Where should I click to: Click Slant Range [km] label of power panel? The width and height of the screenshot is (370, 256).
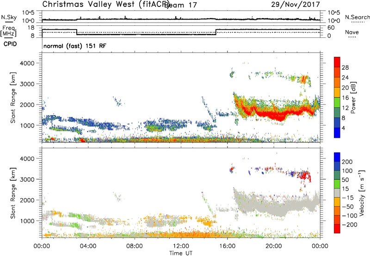[13, 98]
